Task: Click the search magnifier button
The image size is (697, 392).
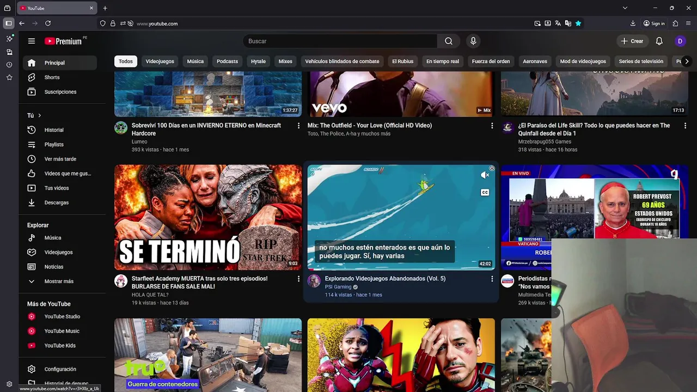Action: click(x=448, y=41)
